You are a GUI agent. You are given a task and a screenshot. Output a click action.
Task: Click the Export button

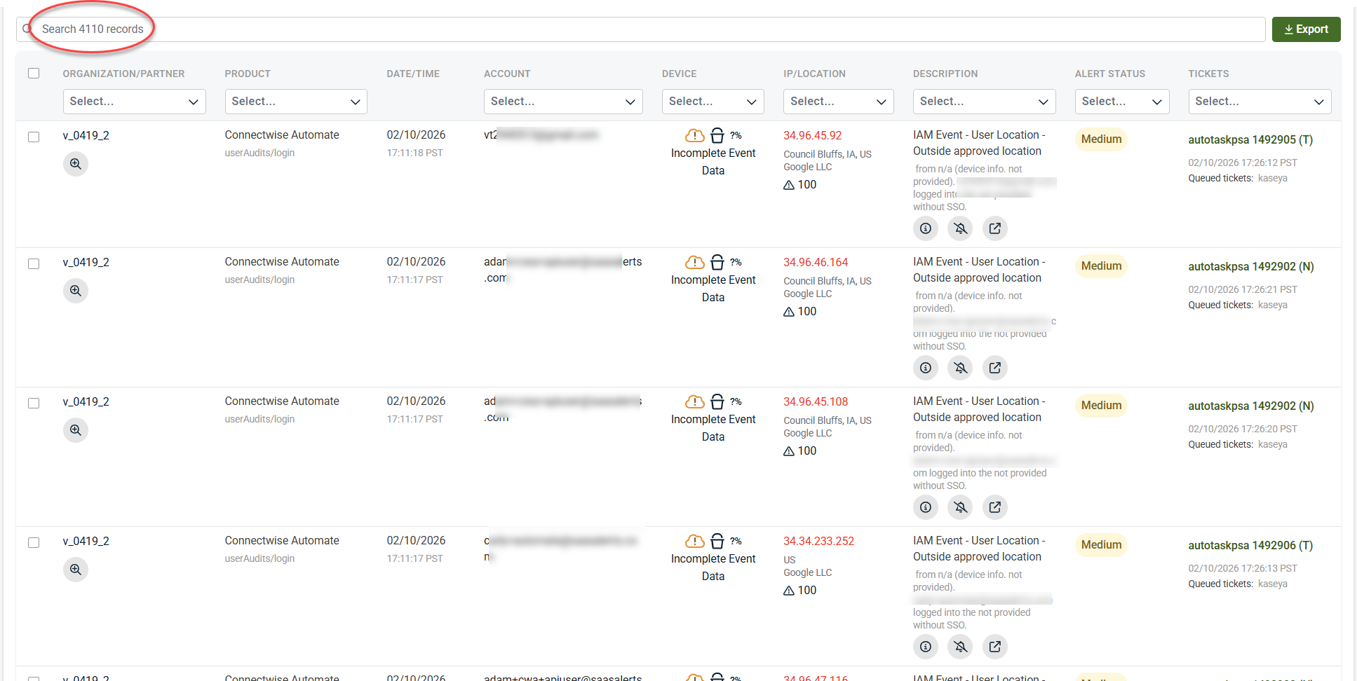[x=1306, y=29]
